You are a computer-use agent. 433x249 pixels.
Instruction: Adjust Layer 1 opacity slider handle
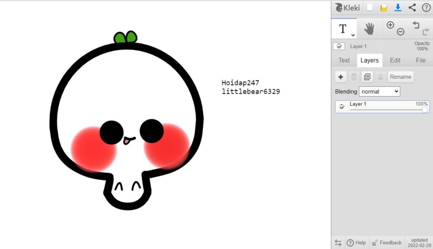[x=425, y=110]
